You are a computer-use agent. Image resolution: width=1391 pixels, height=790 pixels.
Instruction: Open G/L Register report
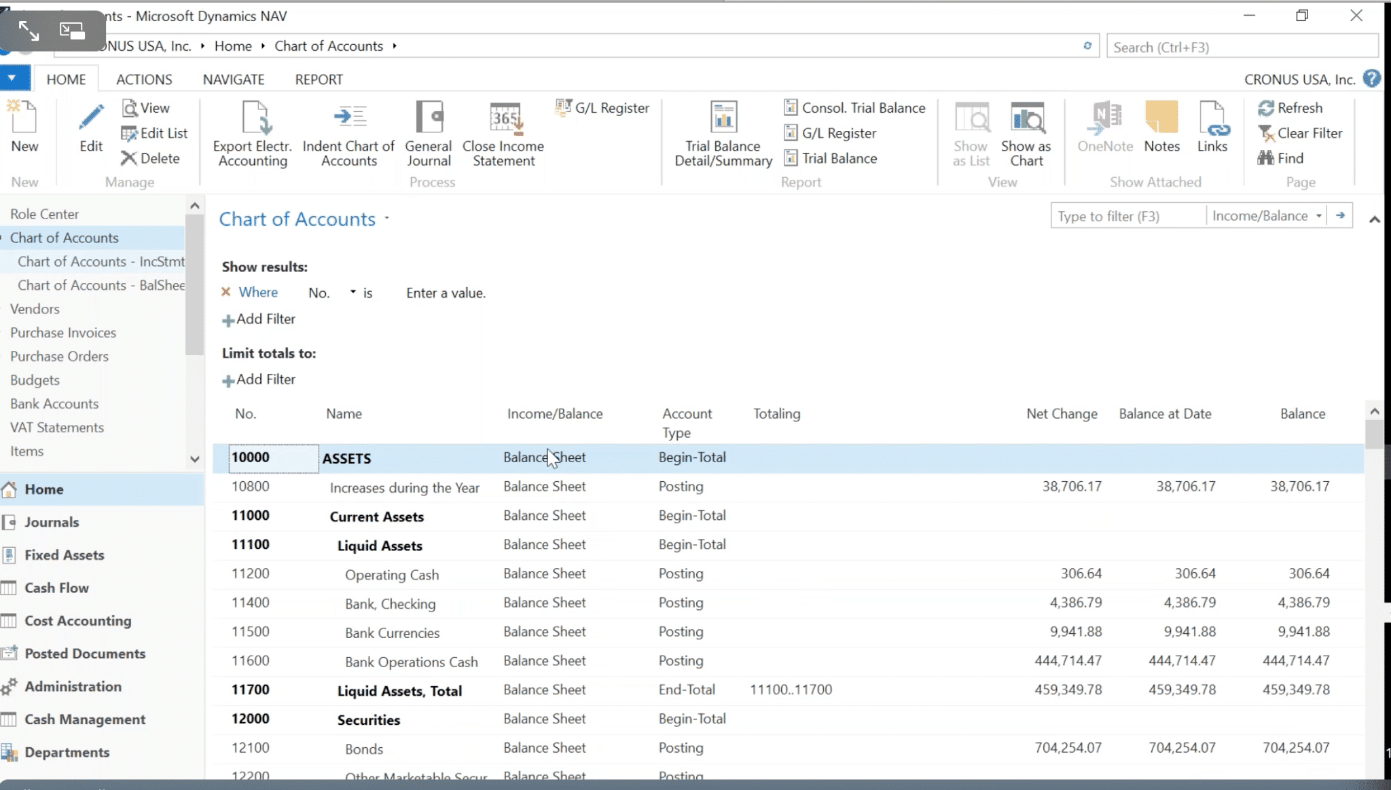click(x=830, y=133)
